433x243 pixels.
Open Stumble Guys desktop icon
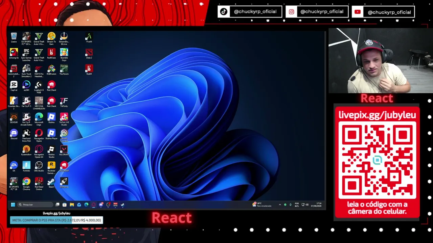[x=64, y=55]
